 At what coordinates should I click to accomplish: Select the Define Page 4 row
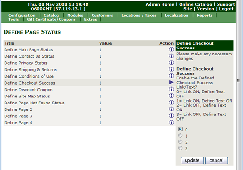[89, 123]
